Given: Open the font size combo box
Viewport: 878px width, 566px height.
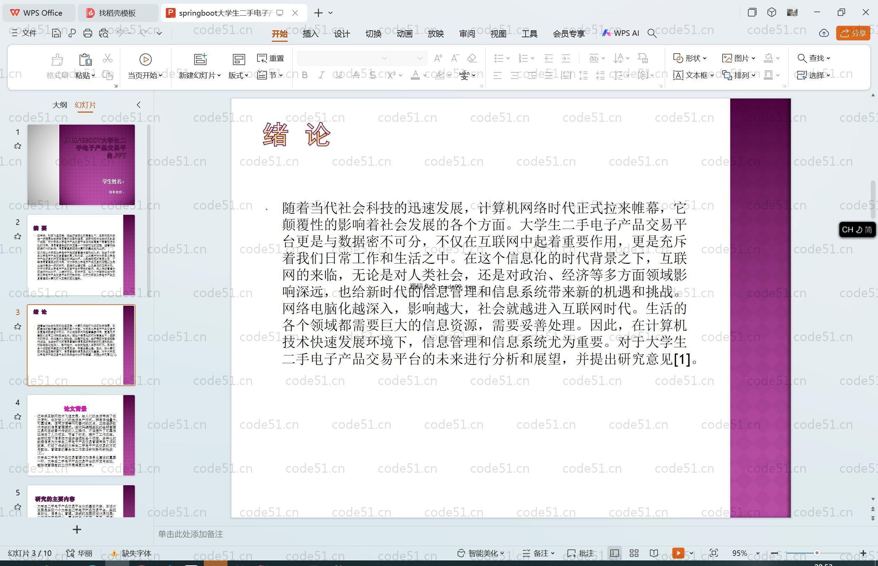Looking at the screenshot, I should pyautogui.click(x=408, y=58).
